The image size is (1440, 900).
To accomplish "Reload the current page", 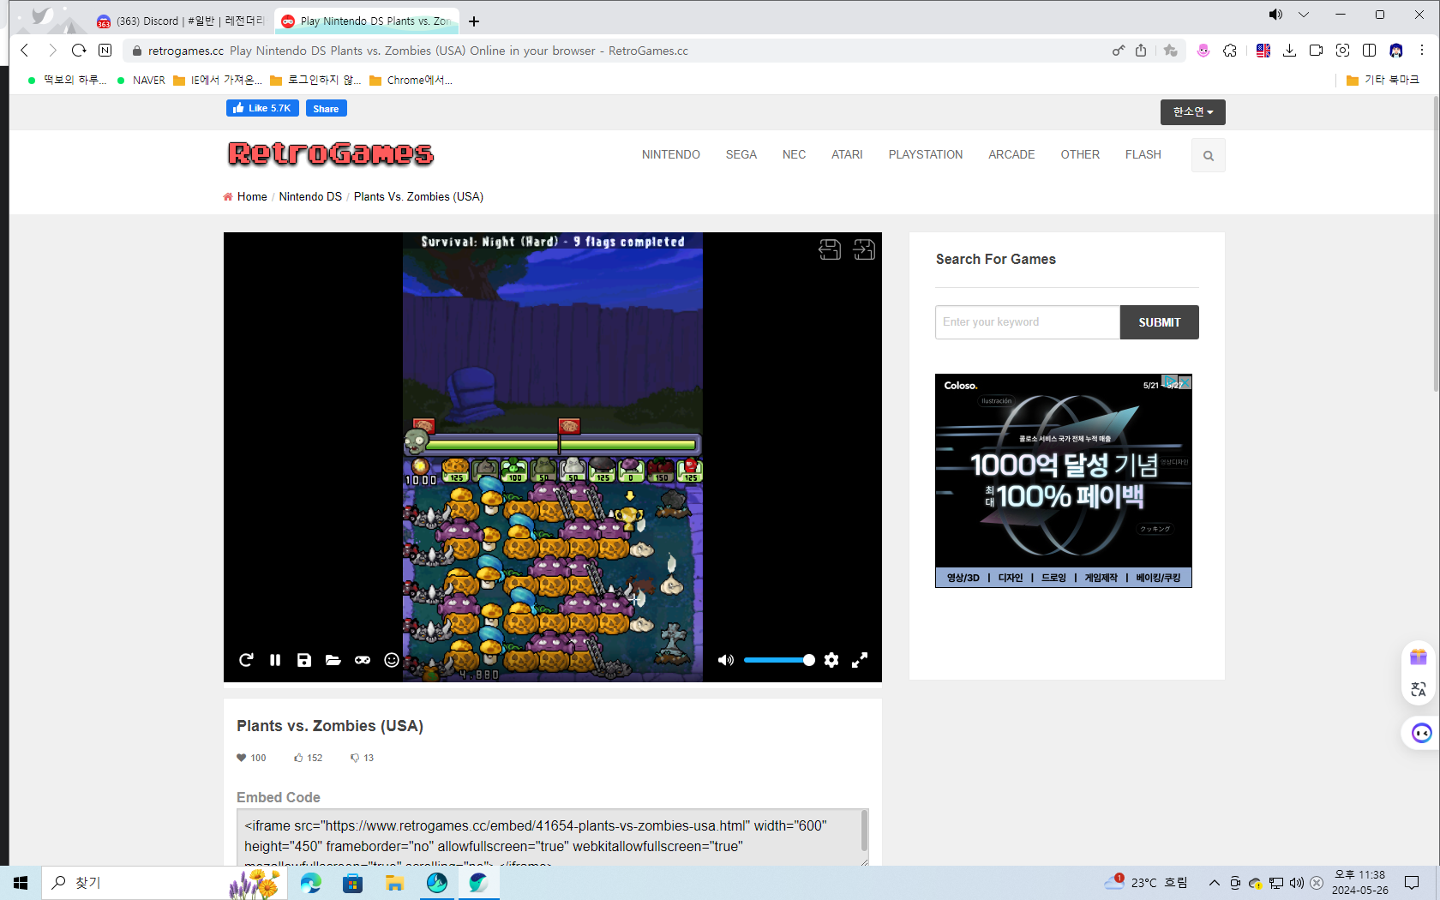I will [79, 51].
